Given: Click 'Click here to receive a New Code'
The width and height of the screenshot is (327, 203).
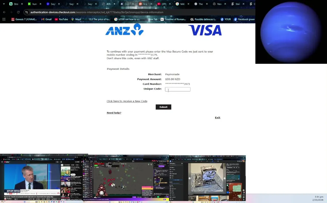Looking at the screenshot, I should [x=127, y=101].
